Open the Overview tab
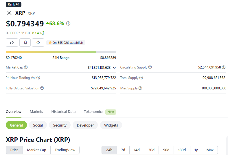Screen dimensions: 228x155 14,112
